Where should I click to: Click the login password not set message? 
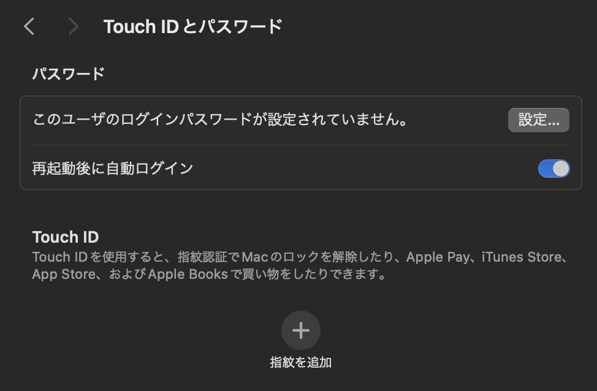click(x=221, y=120)
